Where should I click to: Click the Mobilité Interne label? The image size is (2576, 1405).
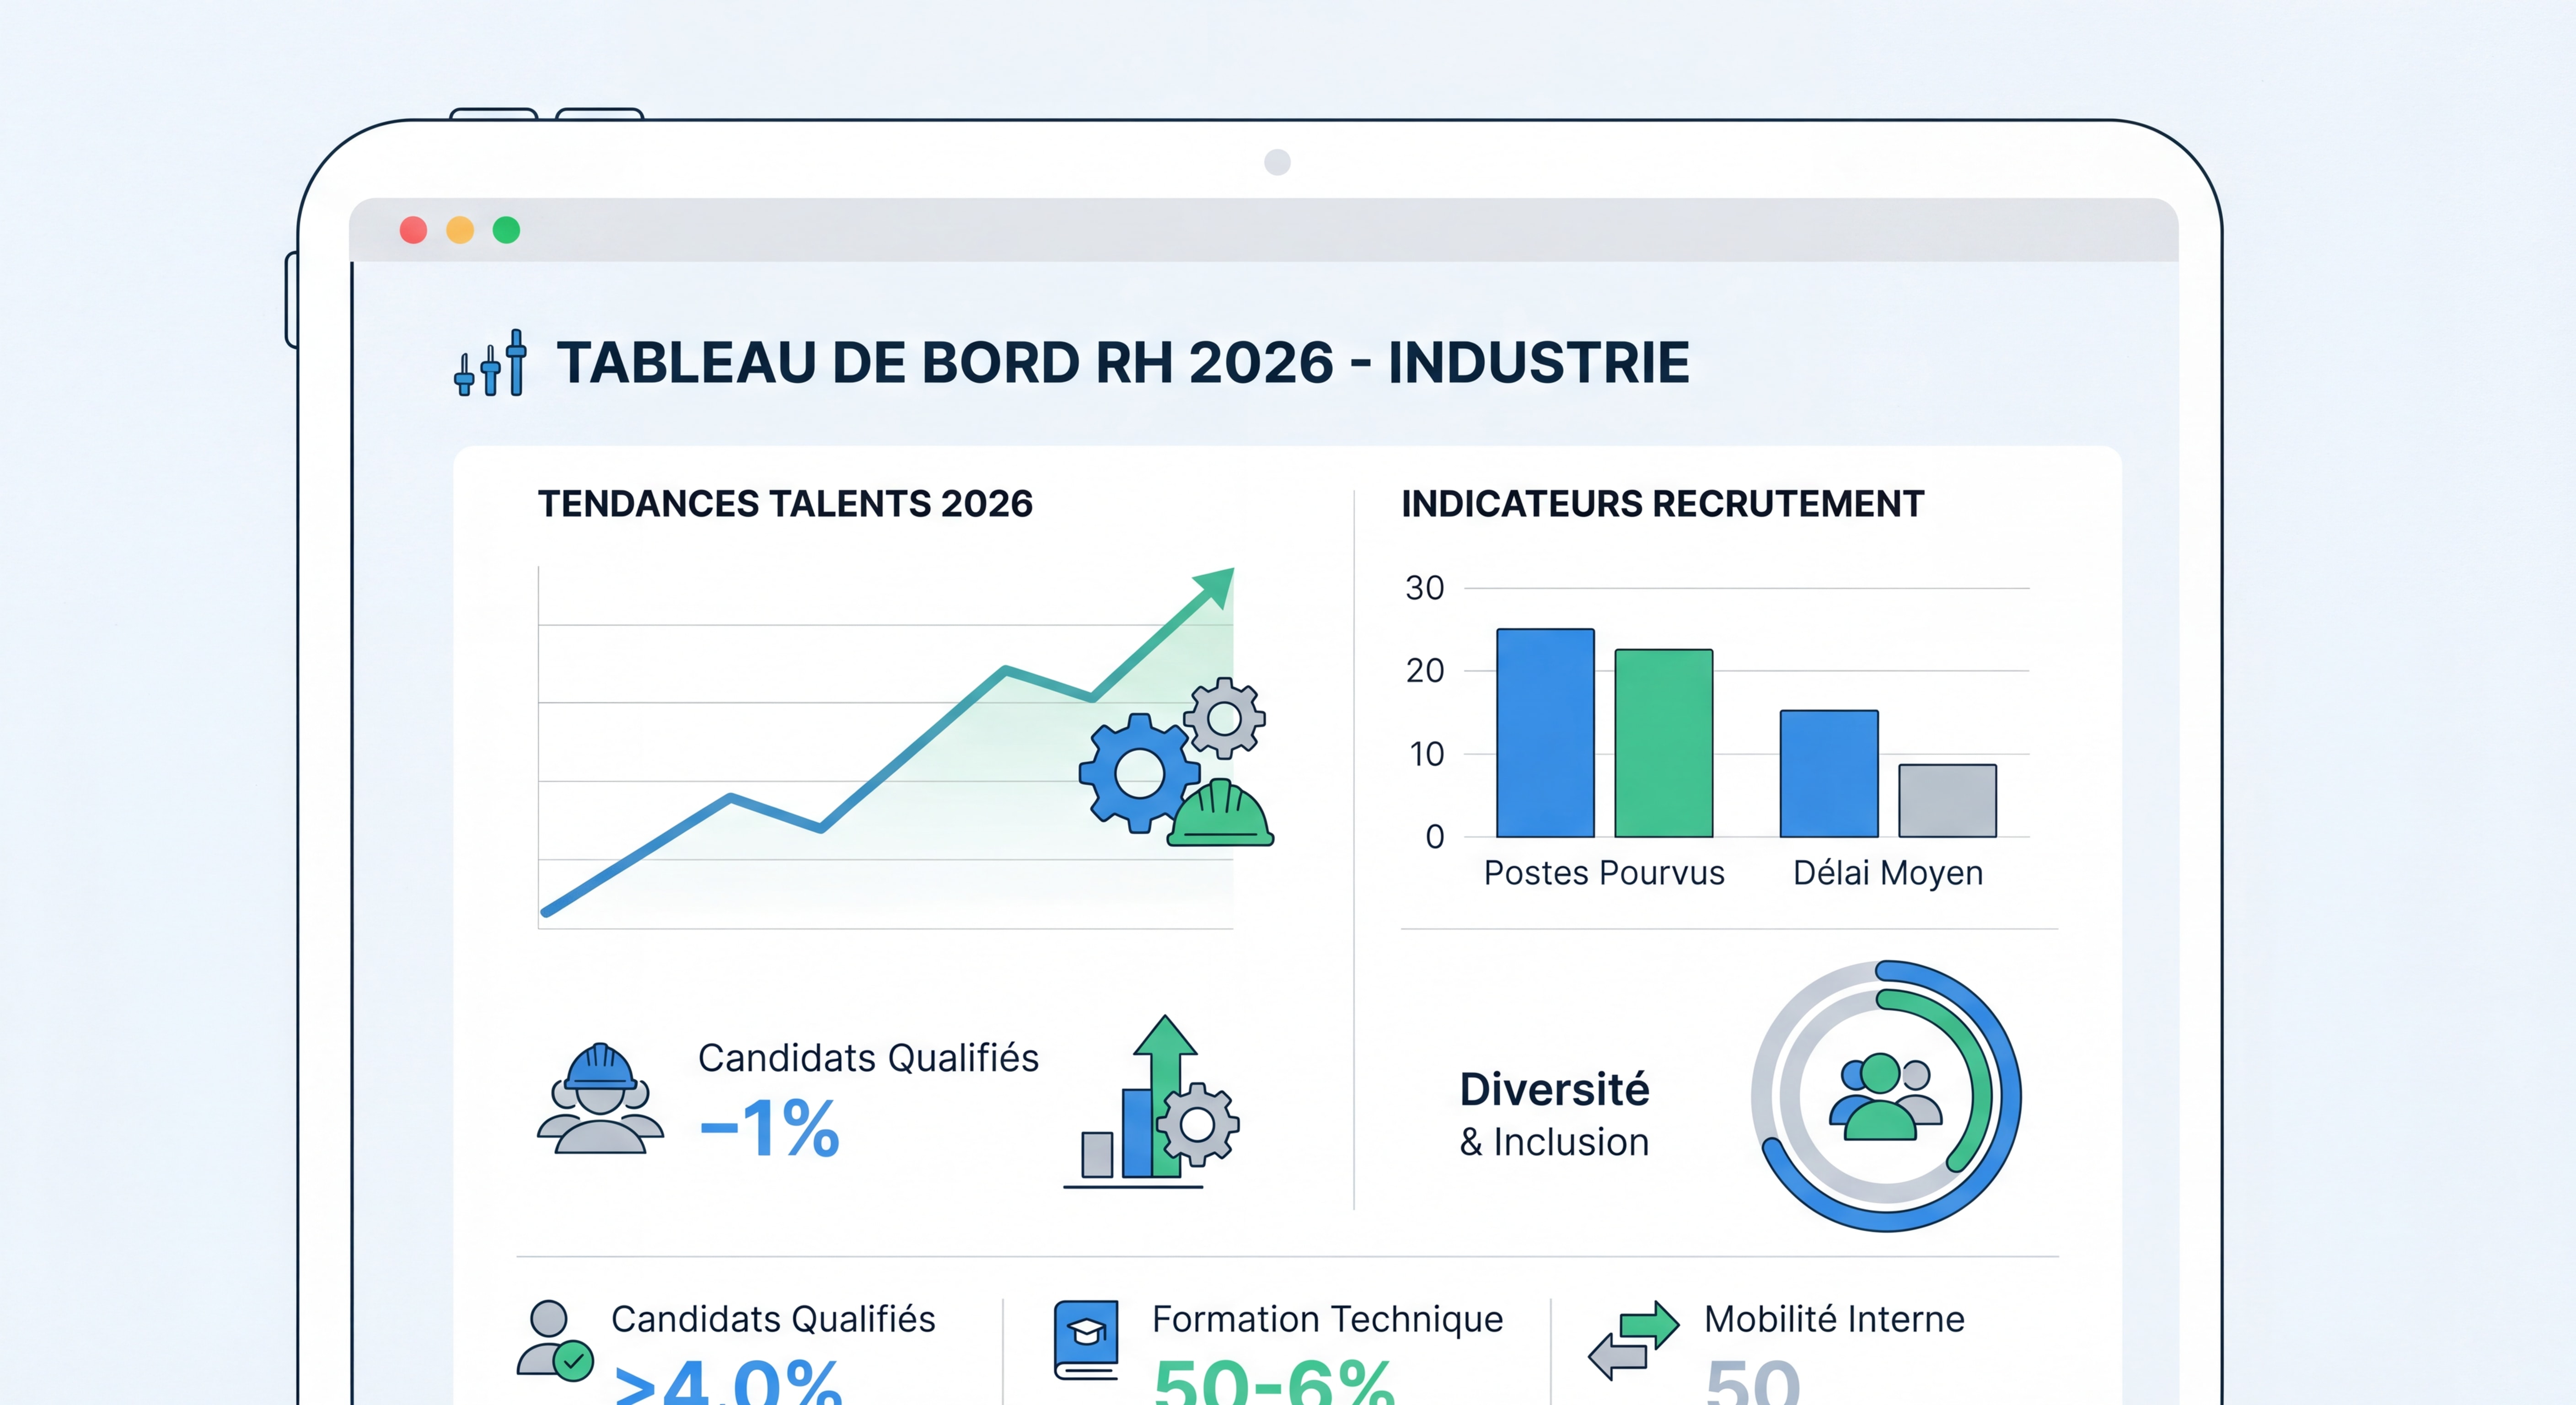pos(1834,1319)
